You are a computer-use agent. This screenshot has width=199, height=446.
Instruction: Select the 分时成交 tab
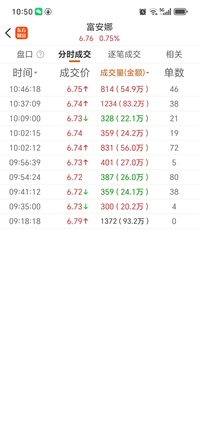75,54
